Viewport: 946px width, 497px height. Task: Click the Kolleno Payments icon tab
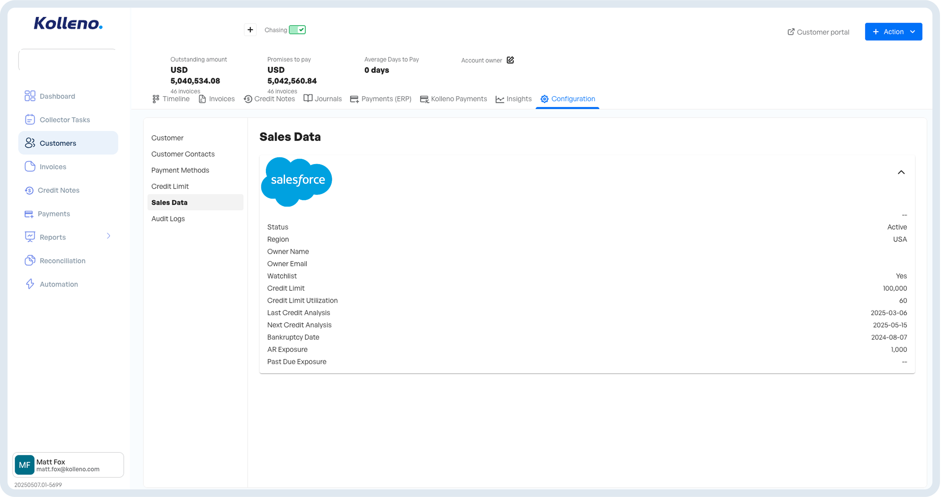tap(425, 98)
